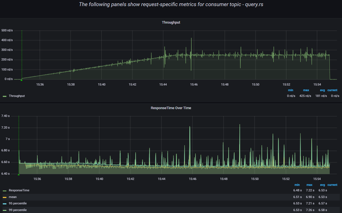
Task: Click the ResponseTime legend color swatch
Action: pyautogui.click(x=4, y=191)
